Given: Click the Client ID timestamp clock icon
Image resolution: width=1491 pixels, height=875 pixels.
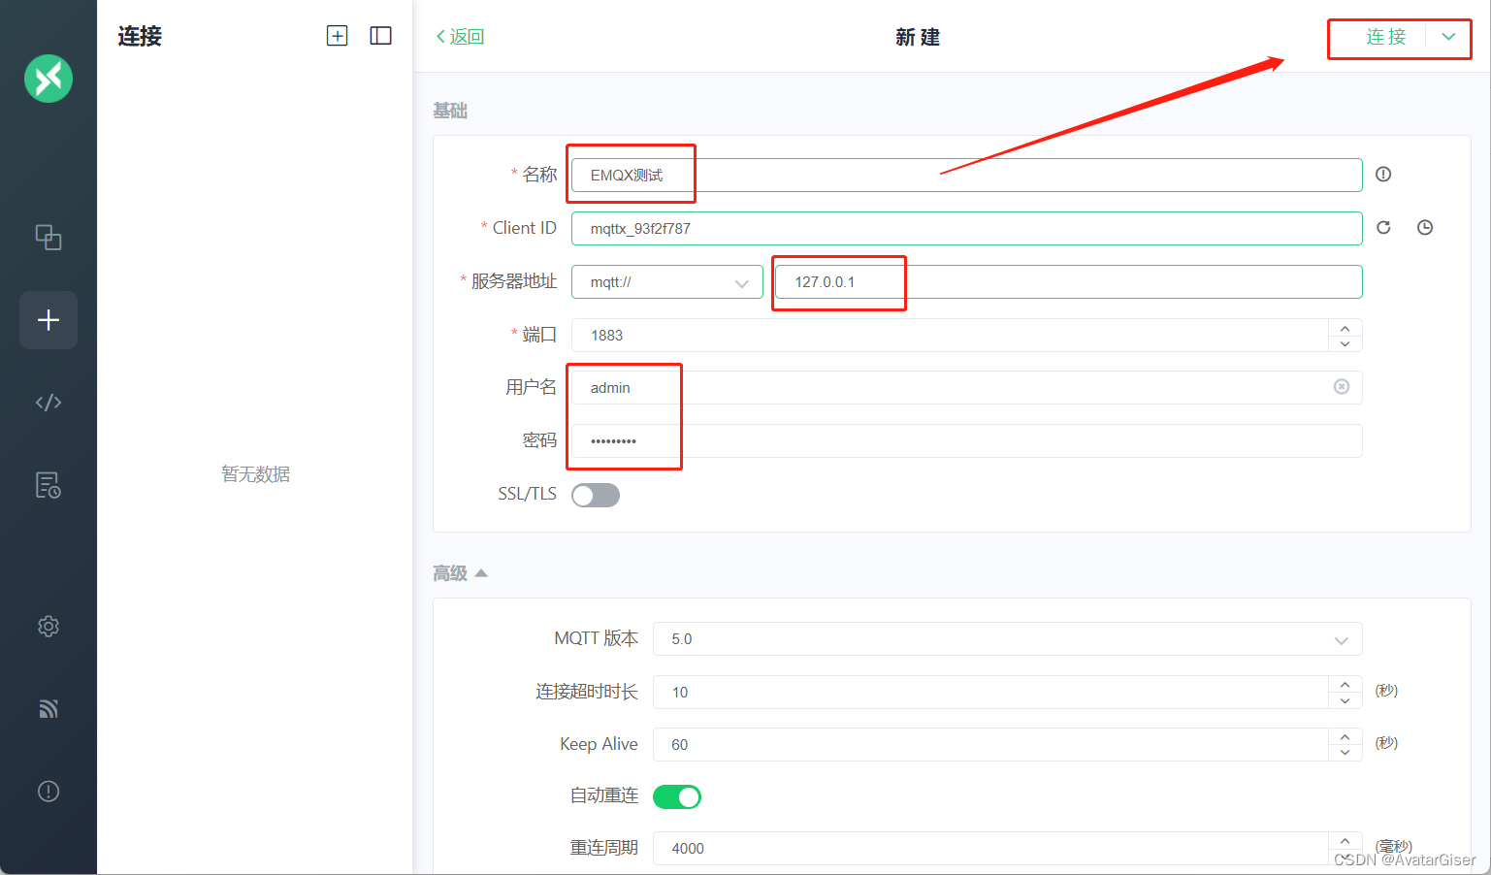Looking at the screenshot, I should click(x=1425, y=228).
